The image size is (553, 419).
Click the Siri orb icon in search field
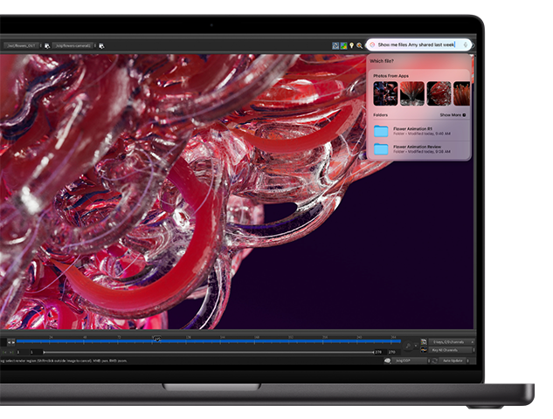[x=372, y=45]
